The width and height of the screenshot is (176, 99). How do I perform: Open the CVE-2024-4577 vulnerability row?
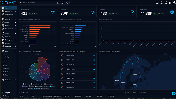[78, 60]
